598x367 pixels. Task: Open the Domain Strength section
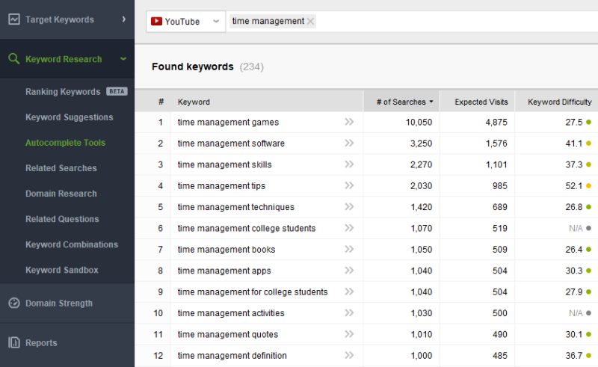[67, 303]
